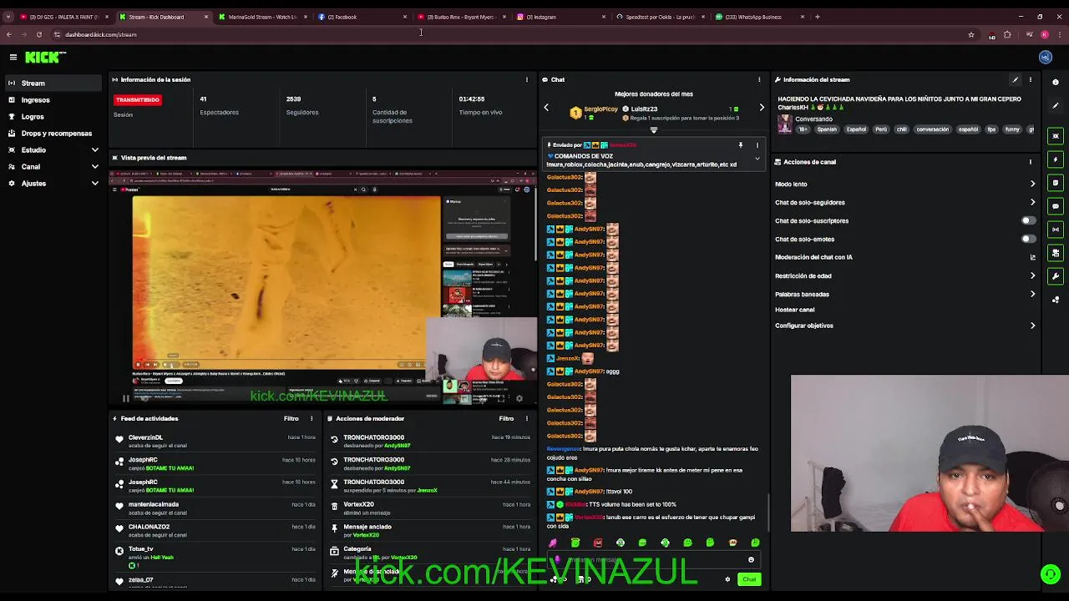Viewport: 1069px width, 601px height.
Task: Click the wrench sidebar icon
Action: click(x=1056, y=276)
